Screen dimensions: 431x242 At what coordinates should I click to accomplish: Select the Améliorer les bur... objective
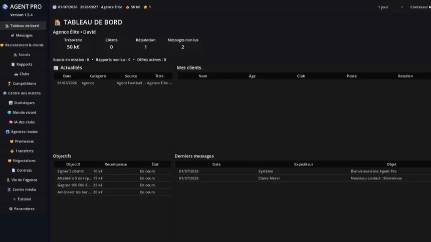pos(112,192)
